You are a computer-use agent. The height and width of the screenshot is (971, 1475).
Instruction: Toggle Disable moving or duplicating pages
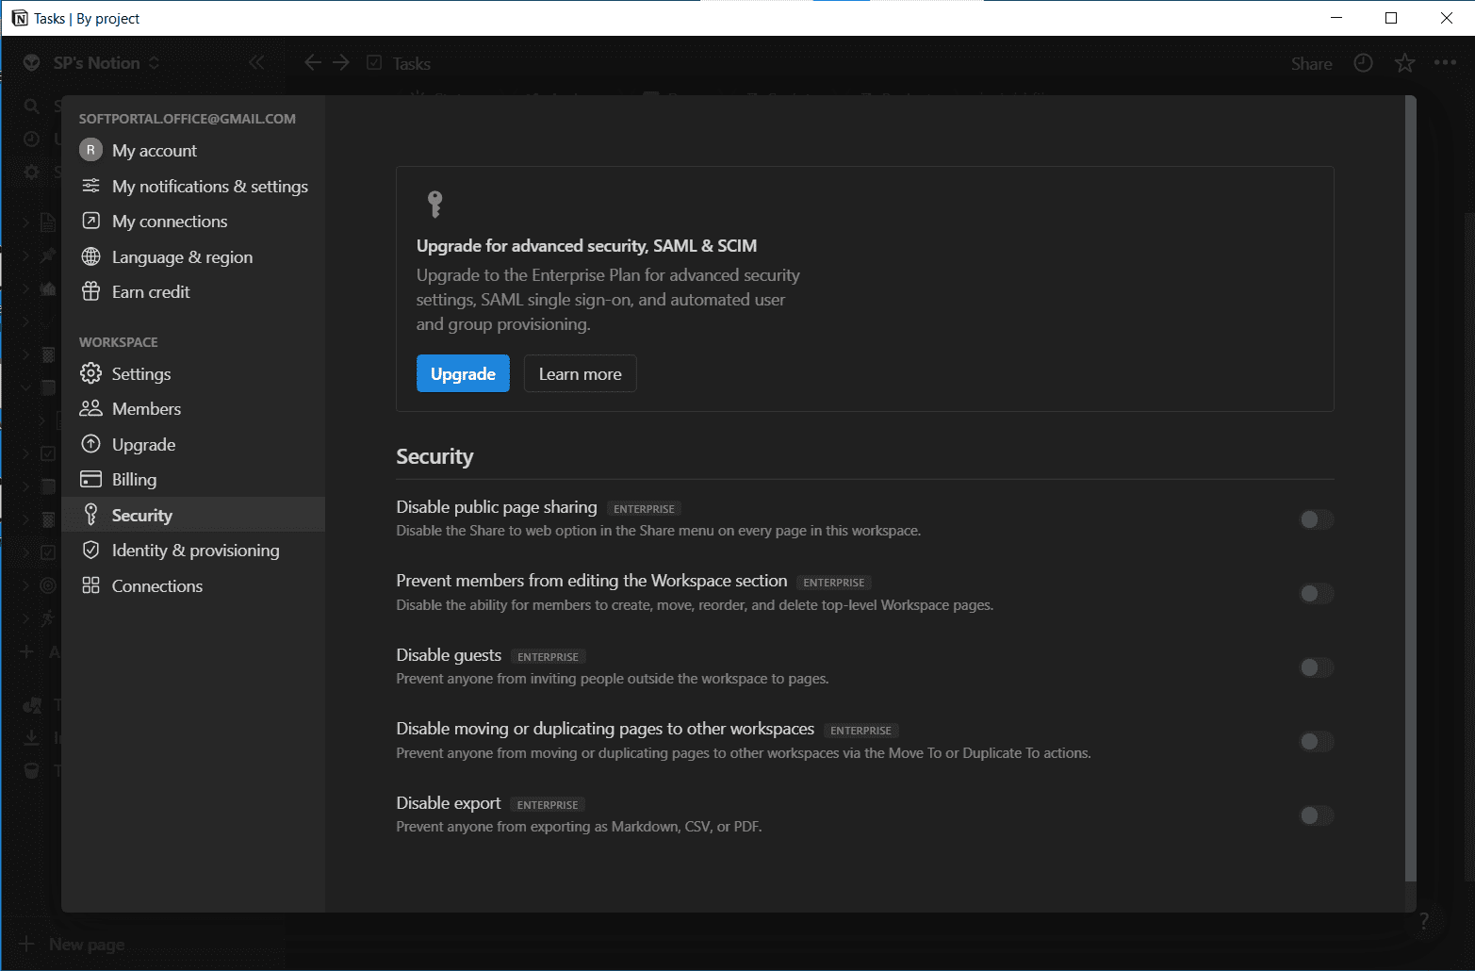point(1317,742)
